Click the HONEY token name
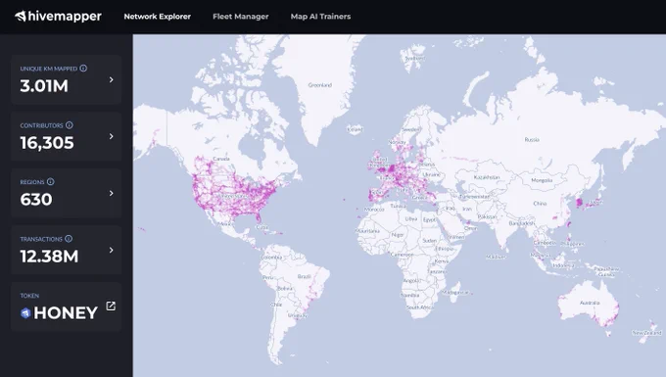666x377 pixels. coord(66,313)
